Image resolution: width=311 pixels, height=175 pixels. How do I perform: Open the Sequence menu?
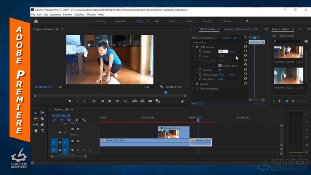click(x=56, y=14)
